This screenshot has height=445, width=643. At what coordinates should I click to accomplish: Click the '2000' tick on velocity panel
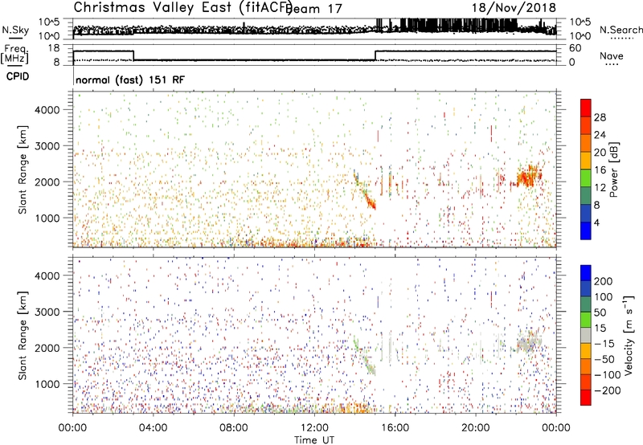(x=47, y=348)
